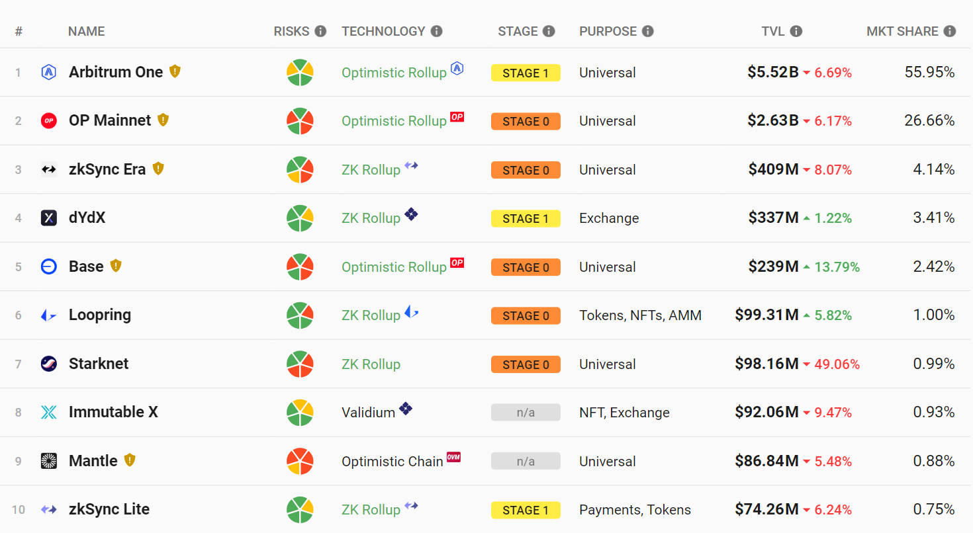Image resolution: width=973 pixels, height=533 pixels.
Task: Click the risk pie chart for Mantle
Action: pyautogui.click(x=300, y=461)
